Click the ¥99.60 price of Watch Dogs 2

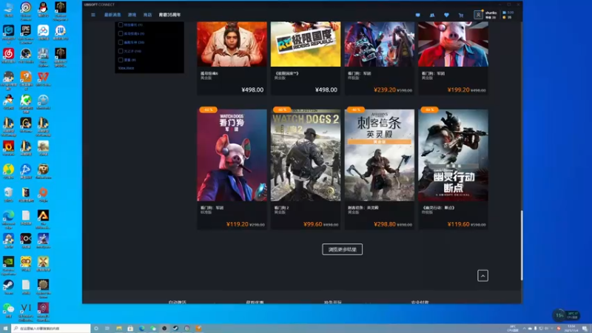[x=312, y=224]
